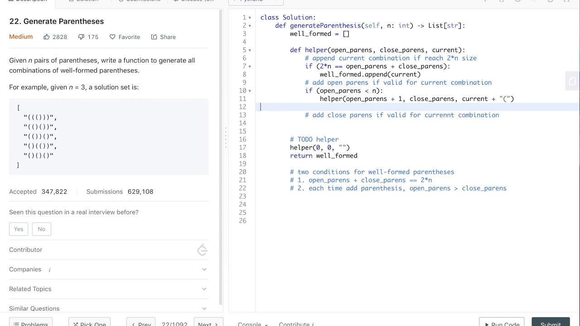Image resolution: width=580 pixels, height=326 pixels.
Task: Go to the next problem with Next
Action: pyautogui.click(x=208, y=322)
